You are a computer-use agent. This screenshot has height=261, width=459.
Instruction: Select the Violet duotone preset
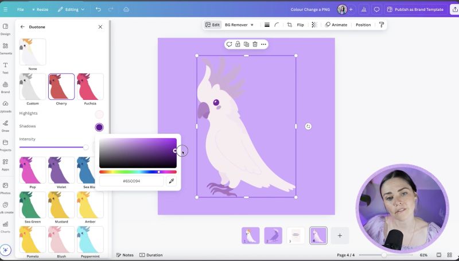[x=61, y=170]
